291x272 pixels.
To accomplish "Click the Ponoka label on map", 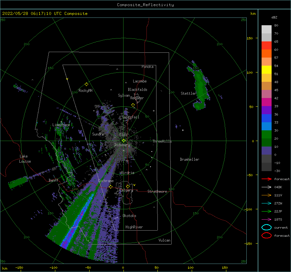I will pos(147,67).
